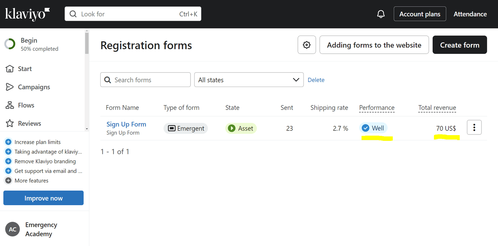Screen dimensions: 498x246
Task: Click the Attendance link in header
Action: pyautogui.click(x=470, y=14)
